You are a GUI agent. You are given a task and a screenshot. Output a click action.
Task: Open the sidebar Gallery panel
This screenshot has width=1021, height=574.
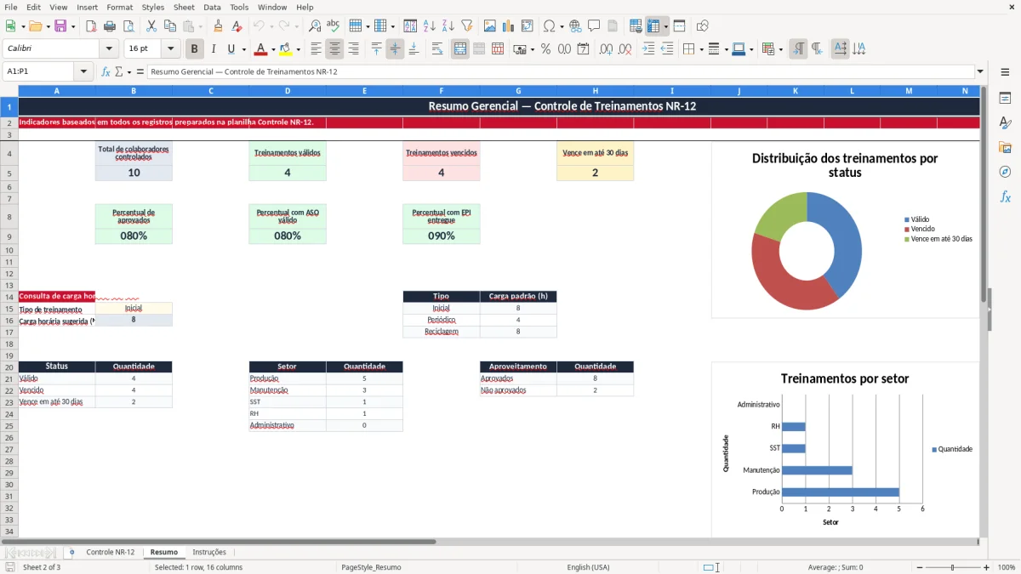point(1005,147)
